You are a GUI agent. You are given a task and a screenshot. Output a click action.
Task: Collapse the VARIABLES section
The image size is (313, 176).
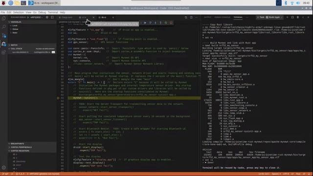(32, 22)
